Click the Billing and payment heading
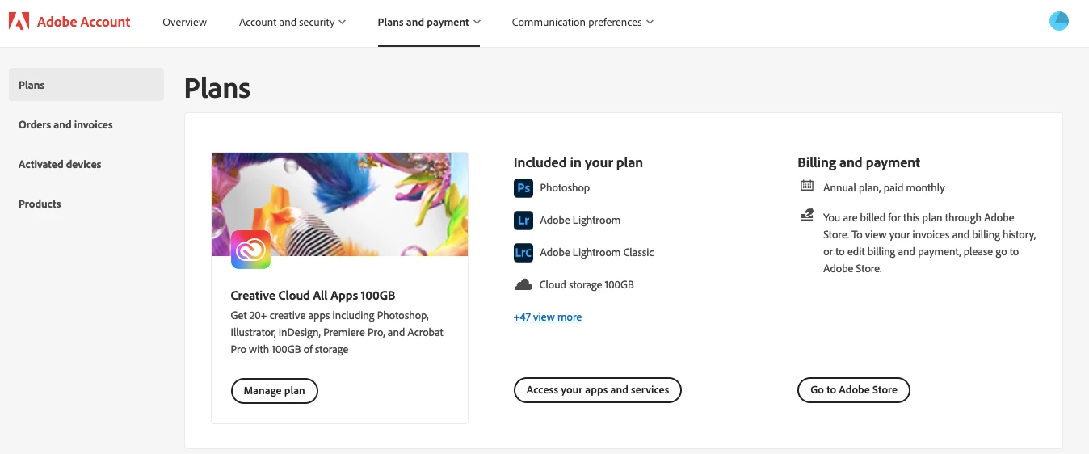Viewport: 1089px width, 454px height. (859, 162)
